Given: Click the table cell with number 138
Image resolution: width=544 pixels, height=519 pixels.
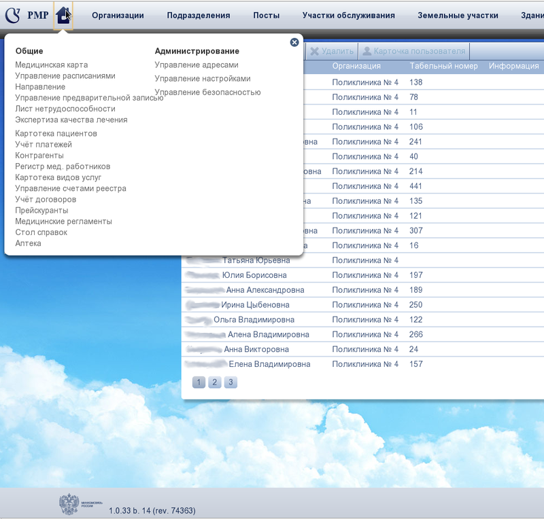Looking at the screenshot, I should 415,82.
